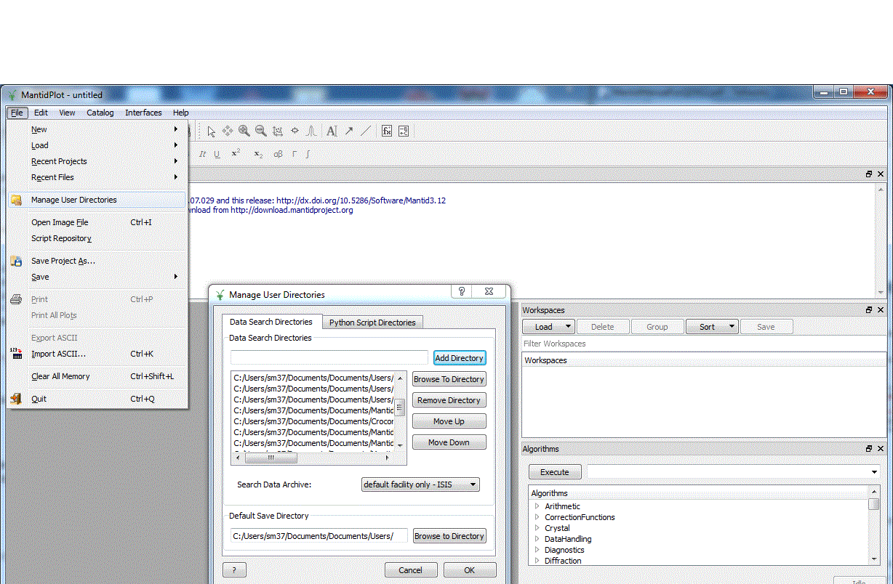The height and width of the screenshot is (584, 893).
Task: Click the add legend icon
Action: click(404, 131)
